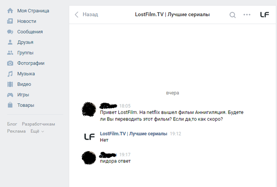Click the Фотографии camera icon

tap(10, 63)
